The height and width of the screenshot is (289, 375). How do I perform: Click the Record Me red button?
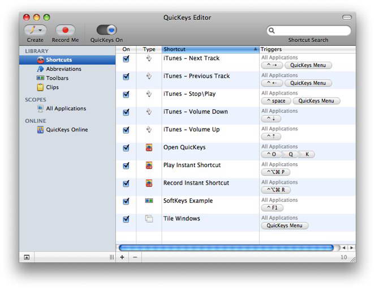pyautogui.click(x=65, y=30)
